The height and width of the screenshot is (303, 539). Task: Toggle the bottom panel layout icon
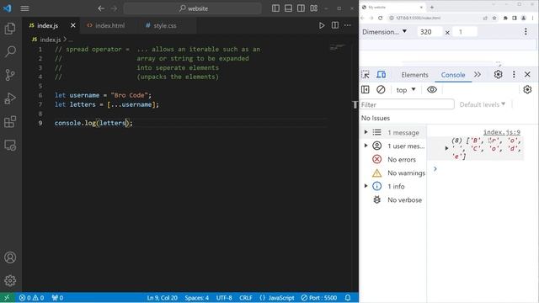click(x=288, y=8)
